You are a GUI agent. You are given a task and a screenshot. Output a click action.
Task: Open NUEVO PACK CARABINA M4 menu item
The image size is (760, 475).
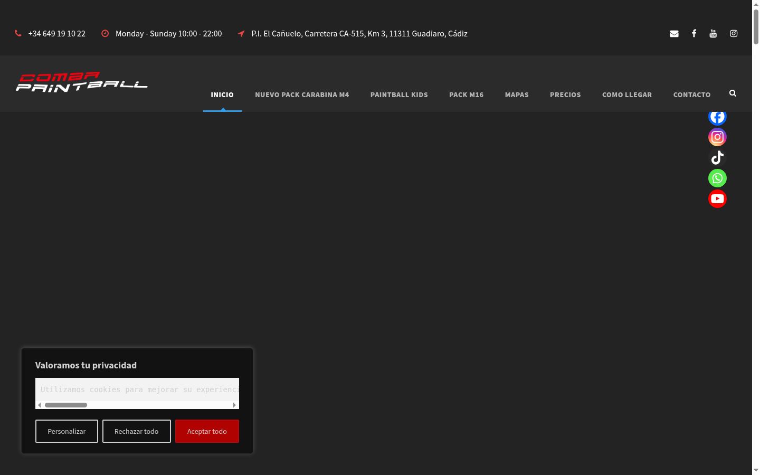[302, 94]
